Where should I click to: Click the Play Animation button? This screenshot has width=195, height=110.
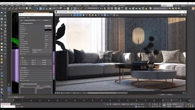point(155,104)
